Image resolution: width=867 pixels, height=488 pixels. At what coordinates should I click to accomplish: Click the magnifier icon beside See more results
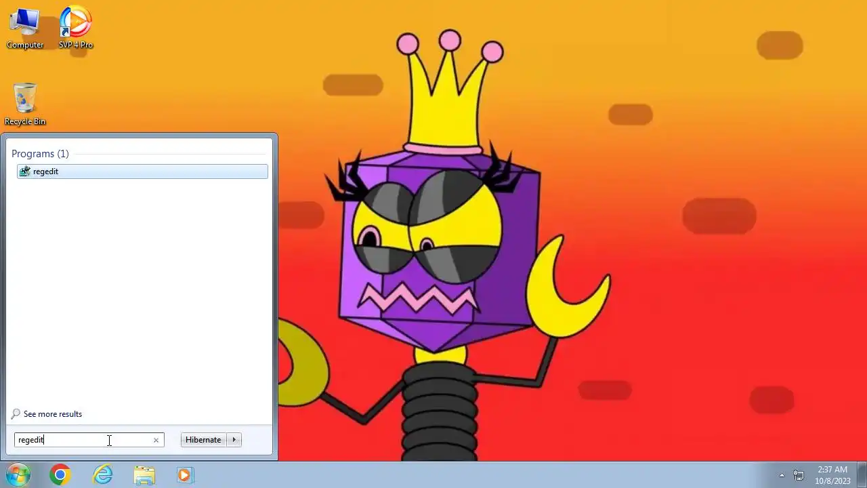pyautogui.click(x=16, y=414)
